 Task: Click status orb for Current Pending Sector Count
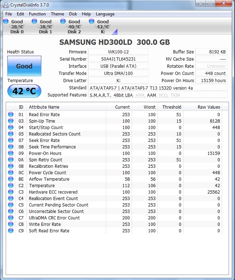click(x=11, y=205)
